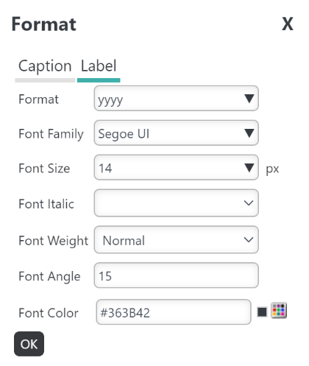Screen dimensions: 309x366
Task: Open the Font Size dropdown
Action: (x=177, y=167)
